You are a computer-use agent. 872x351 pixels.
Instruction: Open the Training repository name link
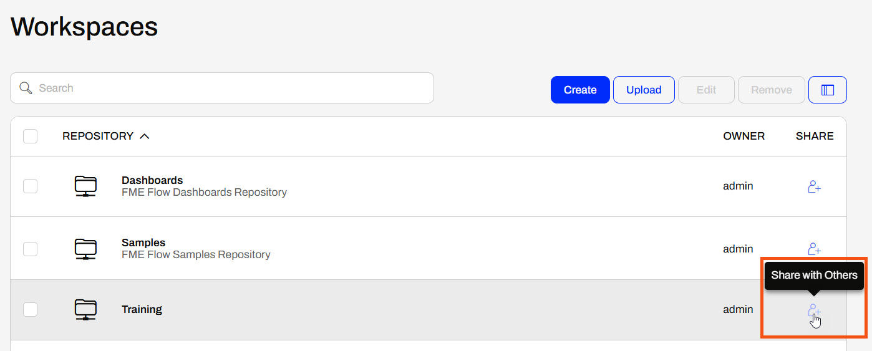[x=142, y=309]
